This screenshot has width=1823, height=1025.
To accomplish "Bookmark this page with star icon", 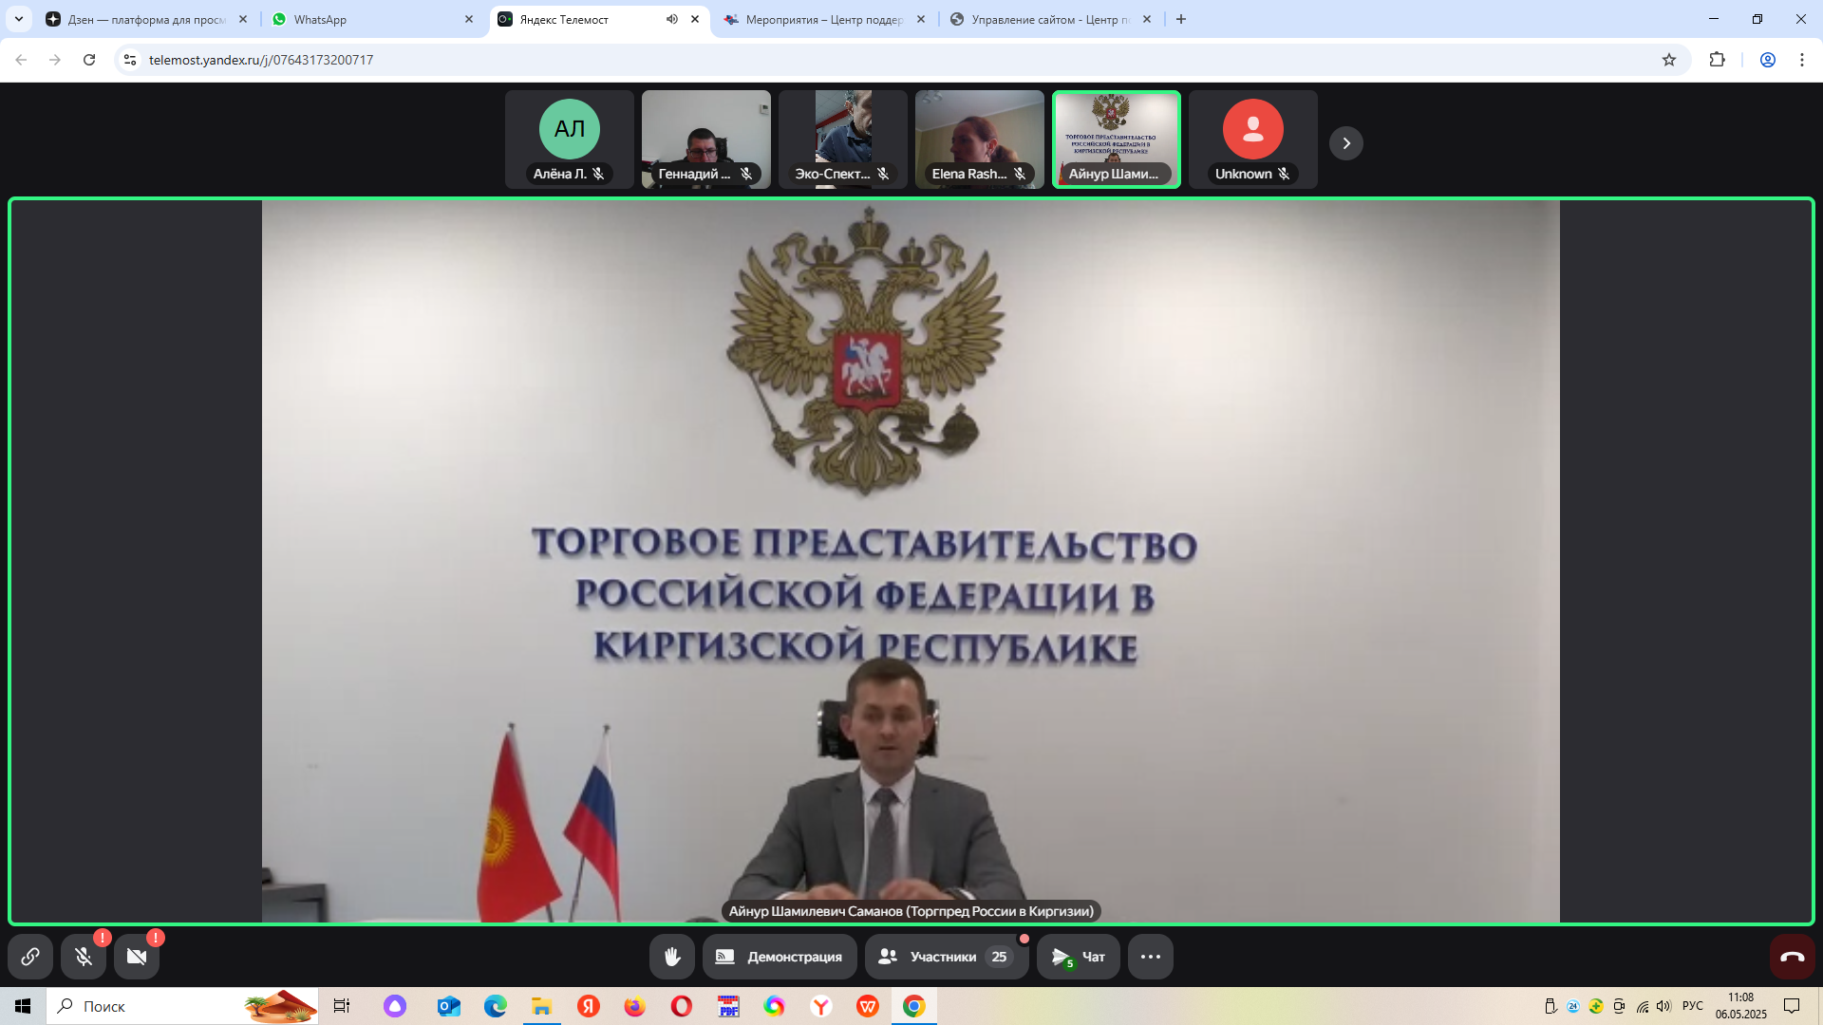I will [x=1669, y=60].
